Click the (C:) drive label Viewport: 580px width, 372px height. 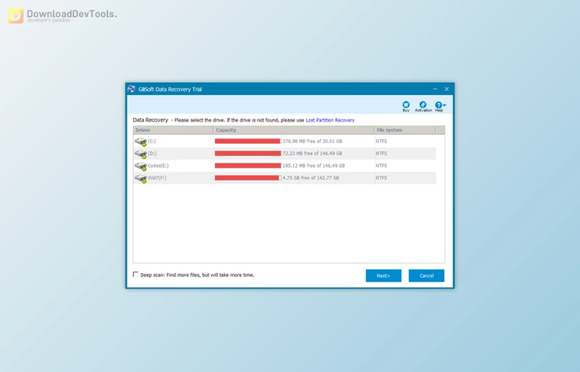click(x=152, y=142)
